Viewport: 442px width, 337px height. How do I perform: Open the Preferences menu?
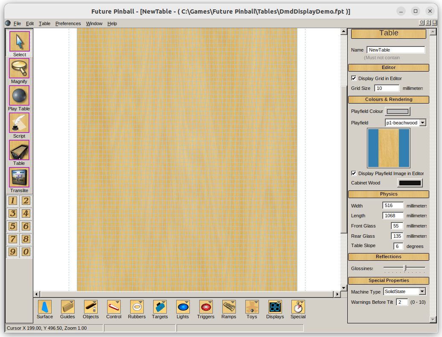[68, 23]
